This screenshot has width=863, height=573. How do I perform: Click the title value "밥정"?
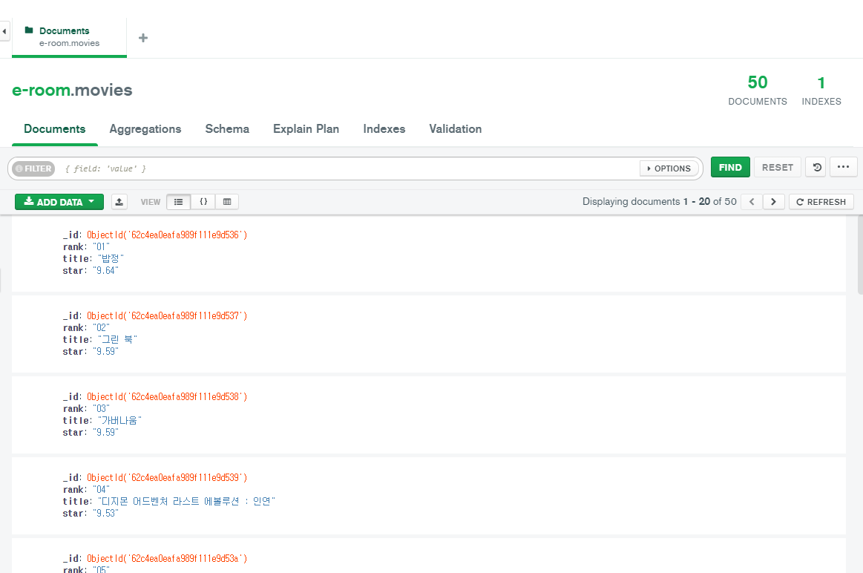[111, 259]
